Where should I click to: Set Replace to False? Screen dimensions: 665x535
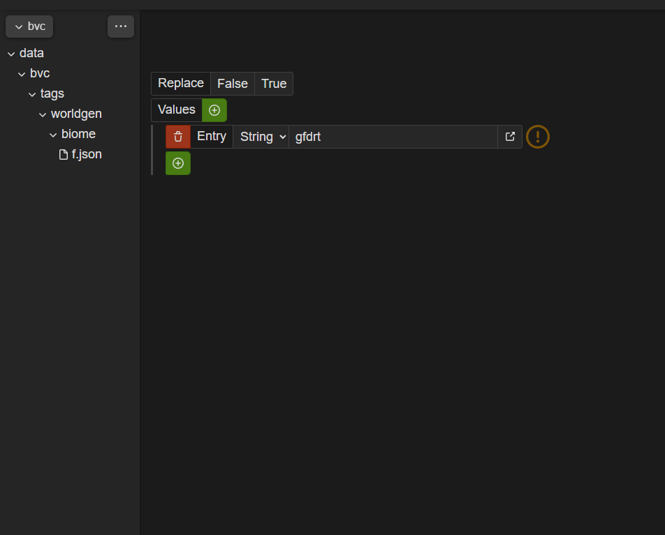pyautogui.click(x=233, y=84)
